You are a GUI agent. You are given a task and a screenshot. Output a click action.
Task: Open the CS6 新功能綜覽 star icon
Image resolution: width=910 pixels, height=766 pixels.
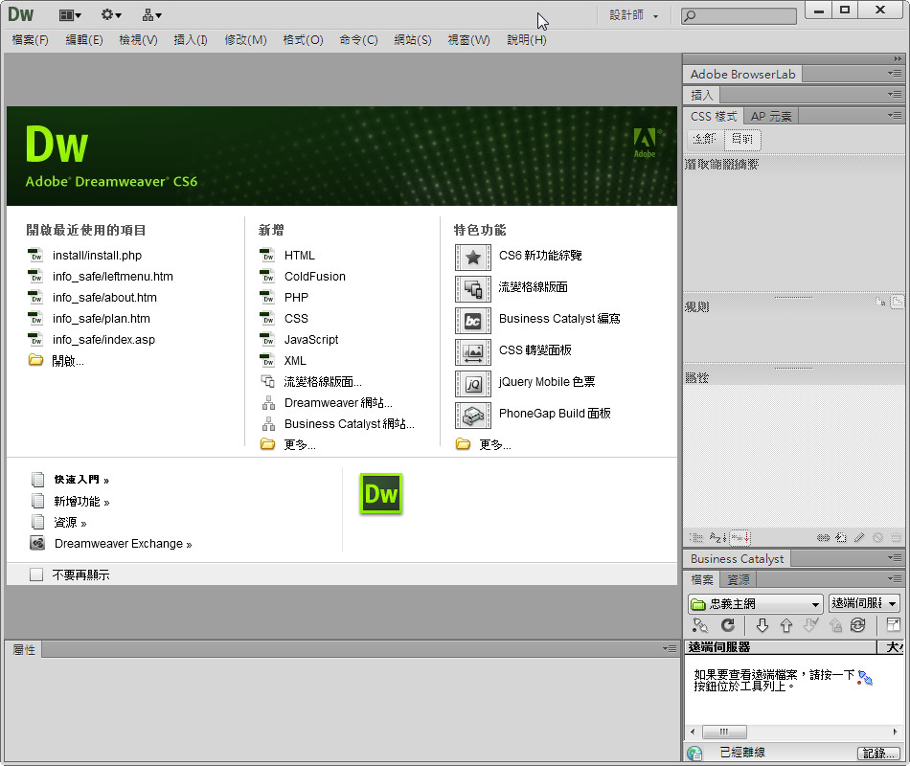(472, 257)
